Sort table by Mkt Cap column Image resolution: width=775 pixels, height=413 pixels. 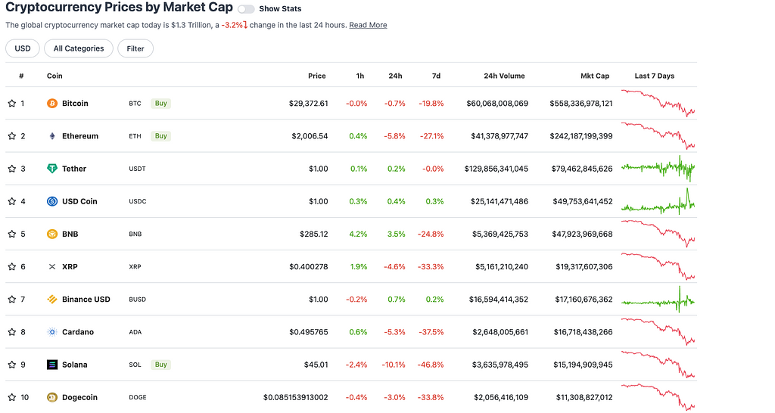[x=594, y=76]
